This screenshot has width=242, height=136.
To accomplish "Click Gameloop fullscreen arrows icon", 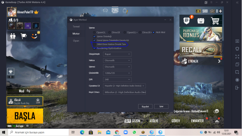I will pos(237,56).
